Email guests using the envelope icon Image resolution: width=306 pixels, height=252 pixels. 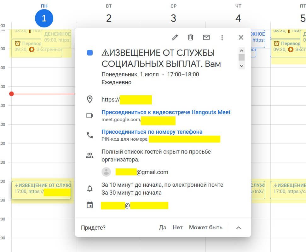[206, 37]
